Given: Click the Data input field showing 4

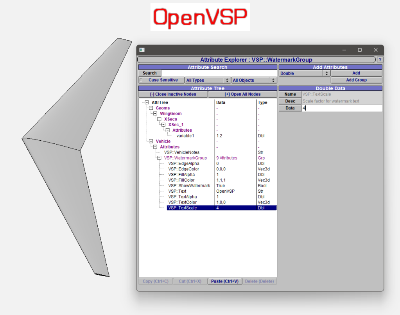Looking at the screenshot, I should pyautogui.click(x=342, y=108).
